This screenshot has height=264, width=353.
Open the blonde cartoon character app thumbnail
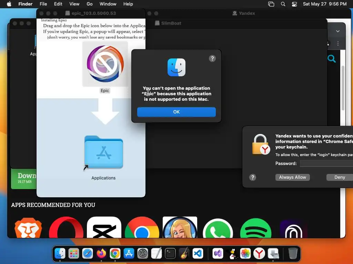[x=180, y=228]
